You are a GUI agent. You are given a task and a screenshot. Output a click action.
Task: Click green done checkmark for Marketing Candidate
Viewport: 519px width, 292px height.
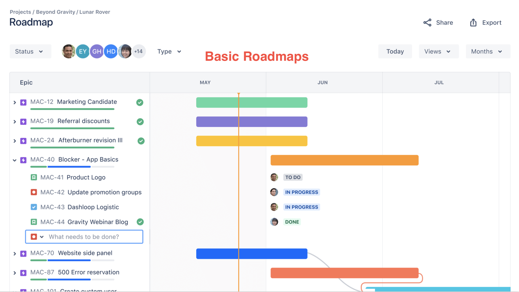pyautogui.click(x=140, y=102)
